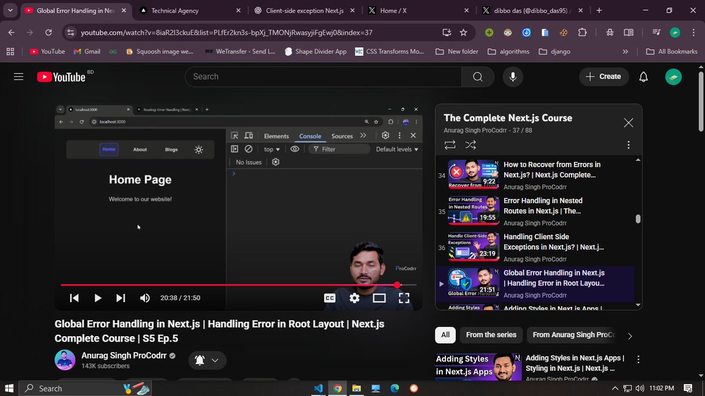The height and width of the screenshot is (396, 705).
Task: Focus the YouTube search field
Action: coord(323,77)
